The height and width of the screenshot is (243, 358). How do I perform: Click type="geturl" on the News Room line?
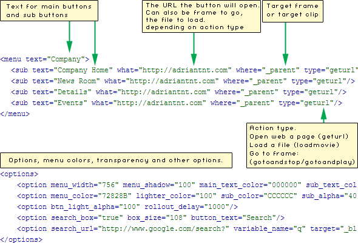pos(319,81)
